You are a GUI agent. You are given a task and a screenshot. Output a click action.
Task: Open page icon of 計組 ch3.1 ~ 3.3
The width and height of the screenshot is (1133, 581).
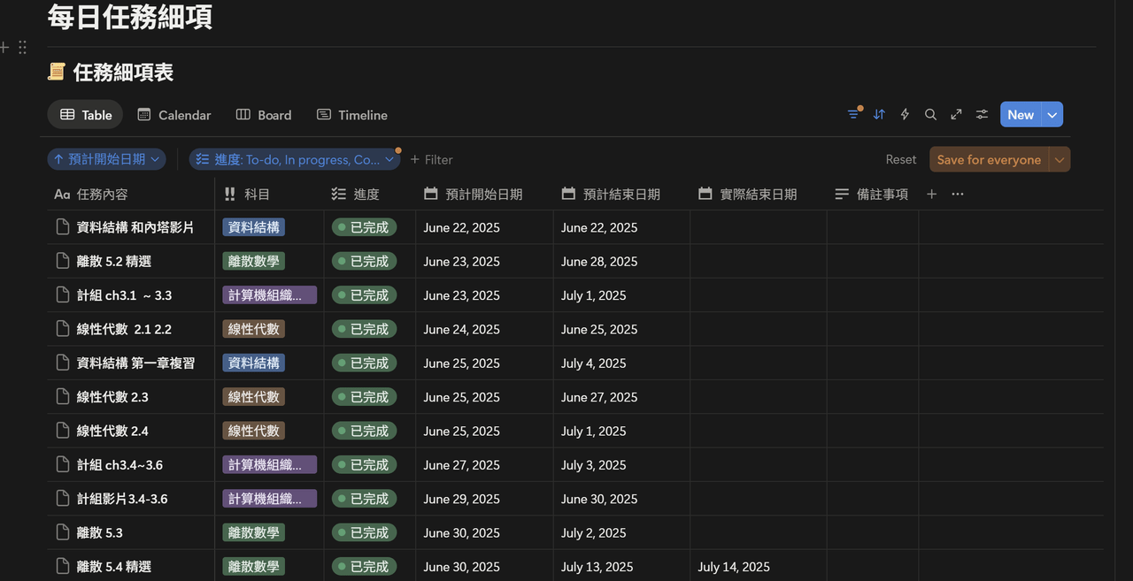[x=63, y=294]
